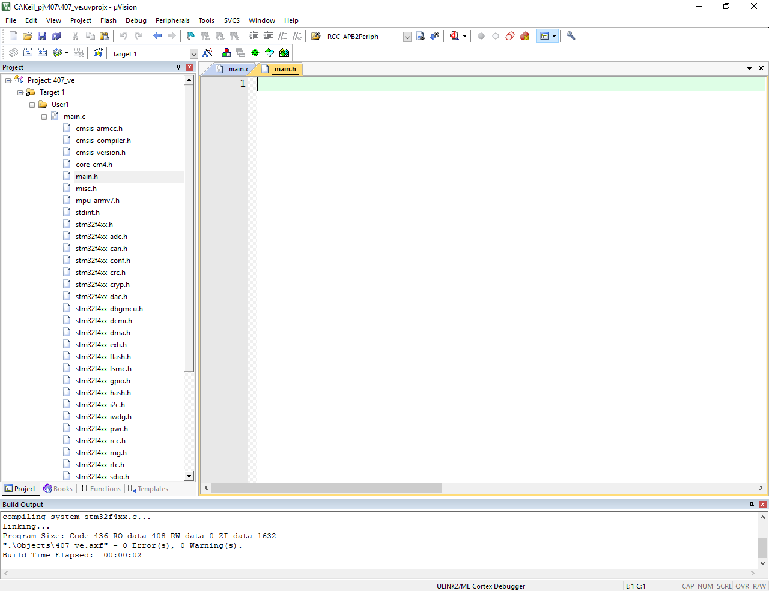769x591 pixels.
Task: Comment selection using the comment icon
Action: 282,36
